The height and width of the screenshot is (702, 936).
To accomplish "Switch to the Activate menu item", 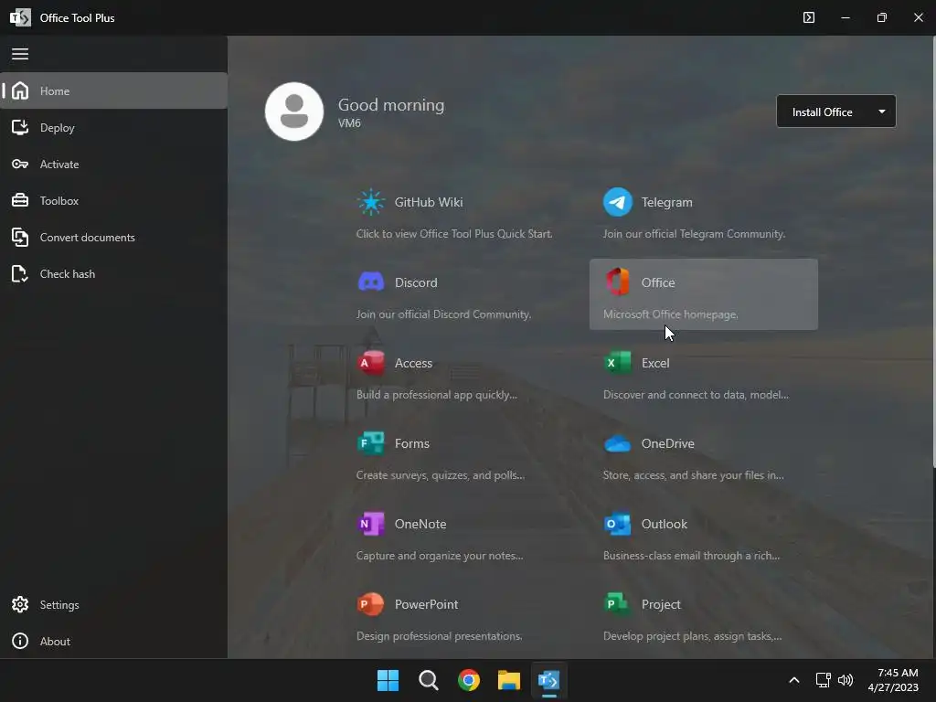I will [113, 165].
